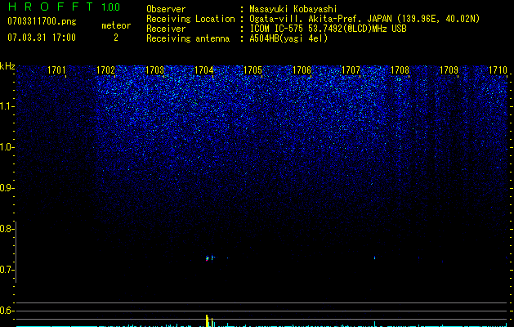Click the 1701 time marker
This screenshot has height=327, width=514.
56,70
